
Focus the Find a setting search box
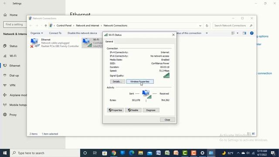point(15,24)
